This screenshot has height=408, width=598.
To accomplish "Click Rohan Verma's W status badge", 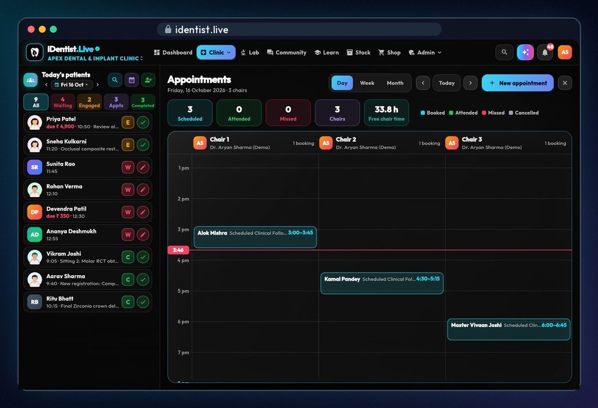I will click(128, 190).
